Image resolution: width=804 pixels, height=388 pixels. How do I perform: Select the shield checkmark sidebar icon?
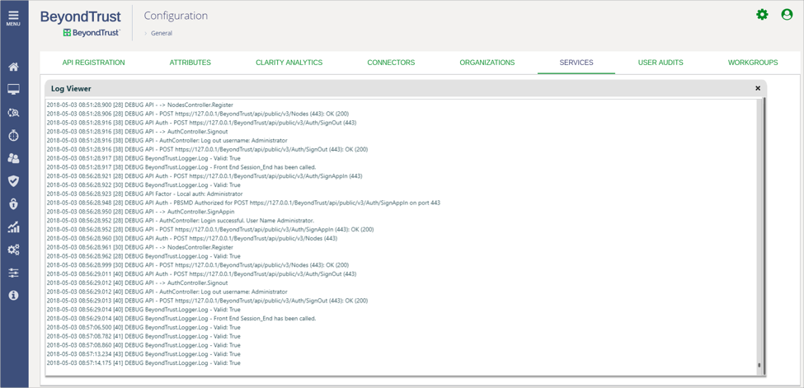pyautogui.click(x=13, y=181)
